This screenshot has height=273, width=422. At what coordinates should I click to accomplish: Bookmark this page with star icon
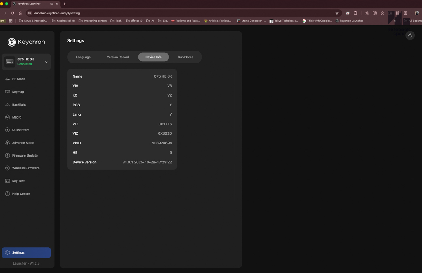point(337,13)
